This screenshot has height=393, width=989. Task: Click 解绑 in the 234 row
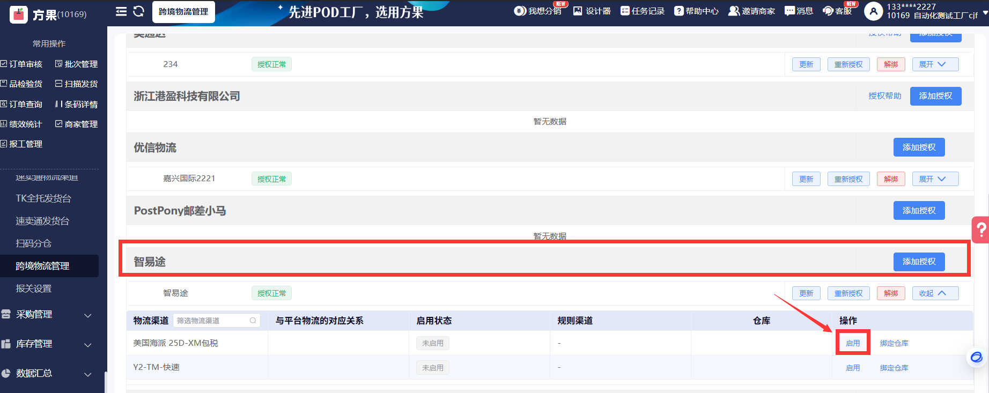tap(891, 64)
